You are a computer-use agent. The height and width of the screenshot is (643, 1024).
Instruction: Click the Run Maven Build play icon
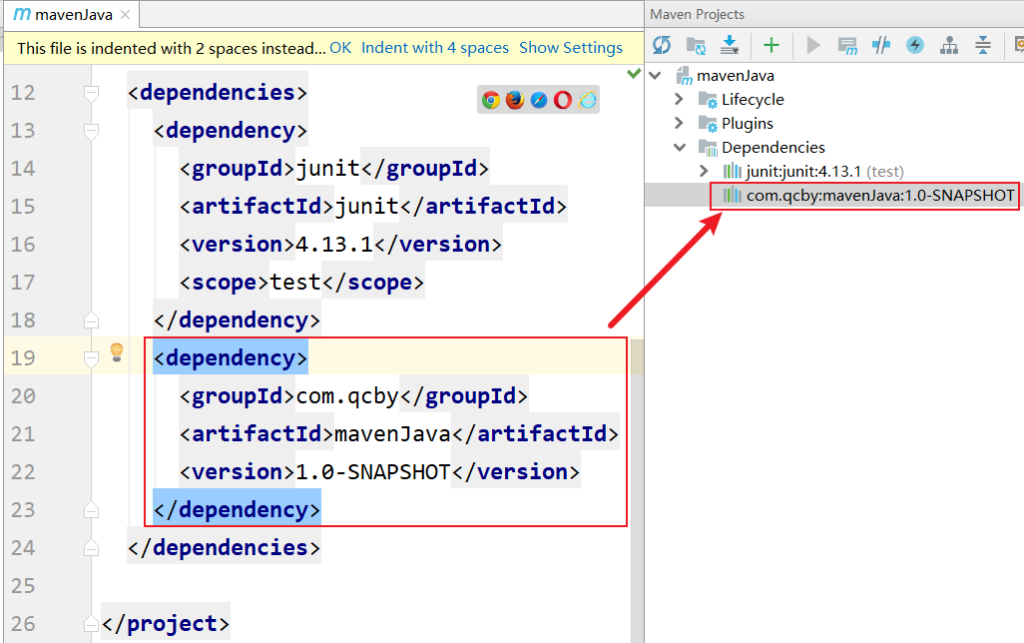click(x=813, y=45)
